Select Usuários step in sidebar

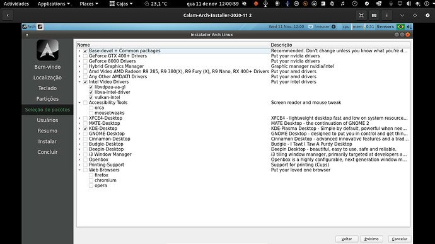point(47,120)
